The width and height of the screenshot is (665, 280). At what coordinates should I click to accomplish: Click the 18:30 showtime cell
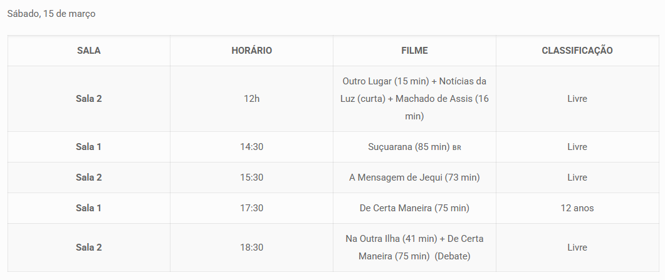[251, 247]
